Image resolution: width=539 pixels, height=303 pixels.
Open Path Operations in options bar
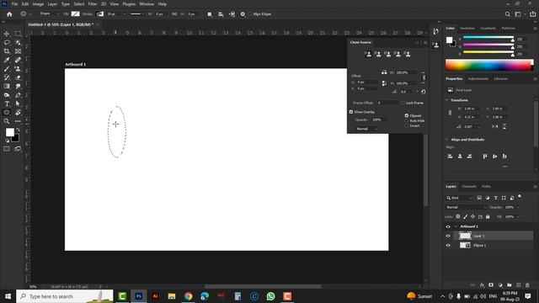click(x=210, y=14)
